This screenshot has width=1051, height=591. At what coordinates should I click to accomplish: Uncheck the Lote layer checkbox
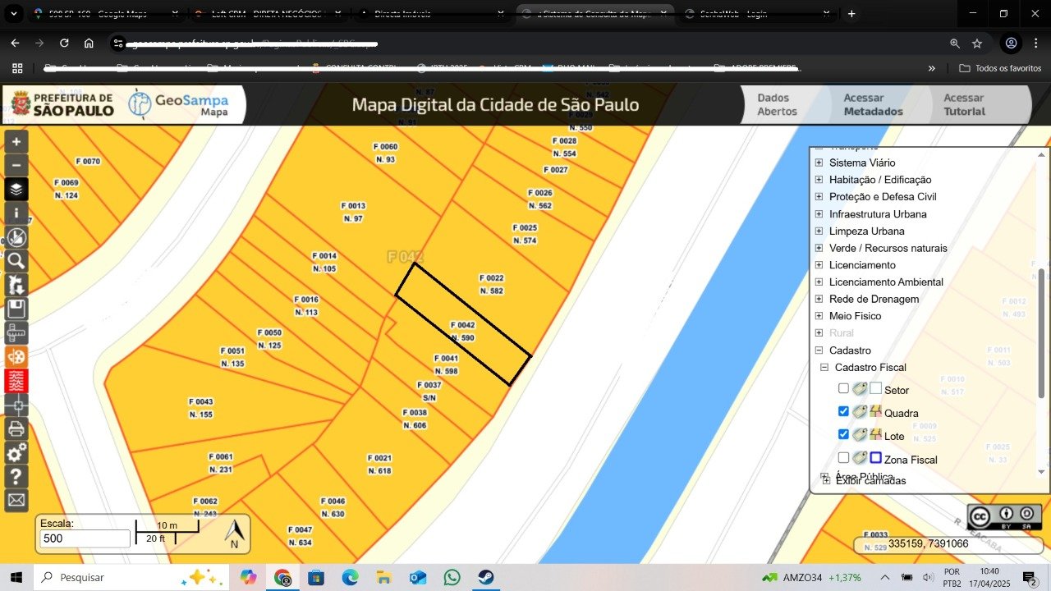843,435
